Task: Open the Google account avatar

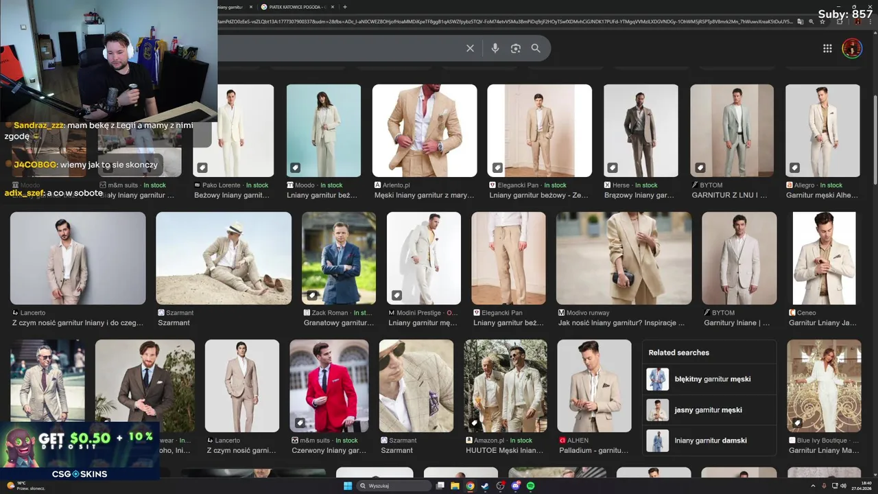Action: pyautogui.click(x=852, y=48)
